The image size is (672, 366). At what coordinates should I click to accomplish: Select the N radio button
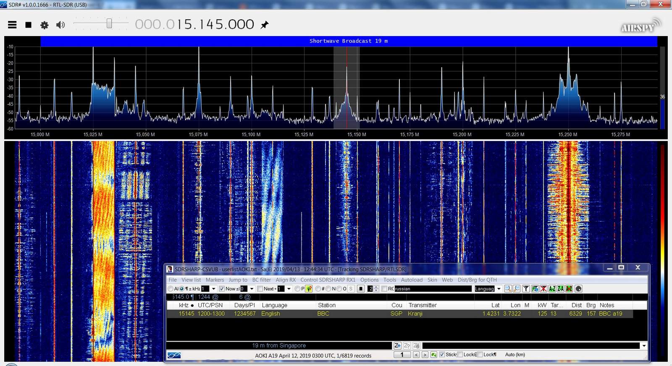click(328, 289)
